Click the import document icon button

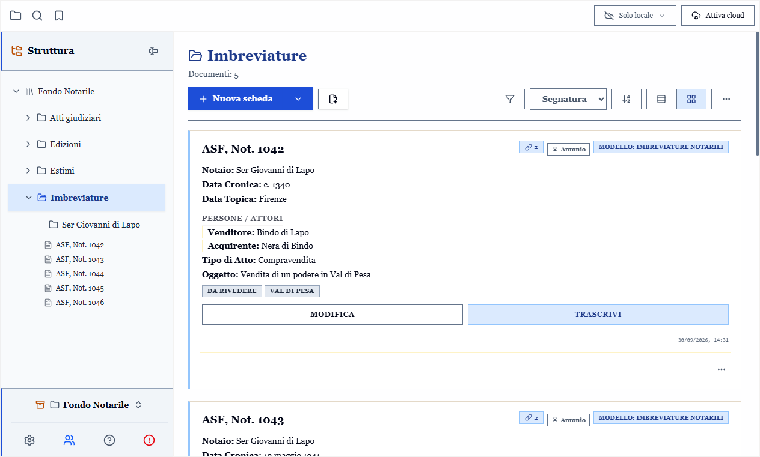pos(333,99)
